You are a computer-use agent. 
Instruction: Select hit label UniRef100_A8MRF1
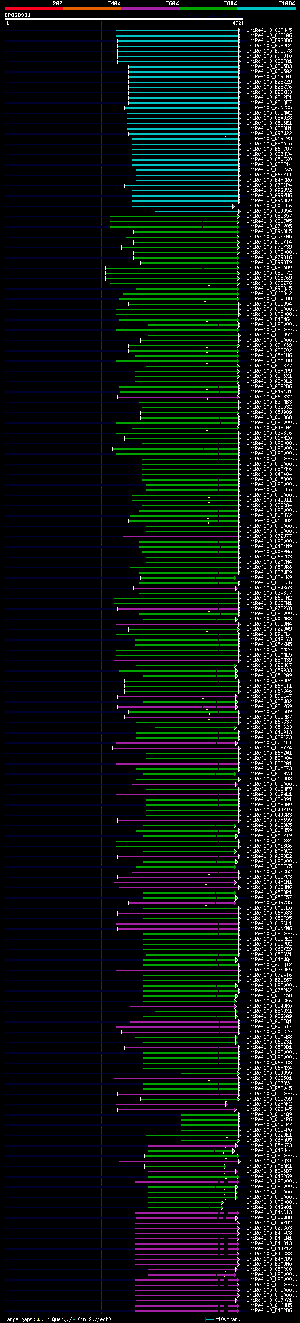[269, 97]
